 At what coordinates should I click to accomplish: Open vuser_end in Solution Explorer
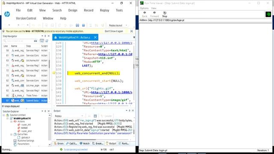[27, 131]
